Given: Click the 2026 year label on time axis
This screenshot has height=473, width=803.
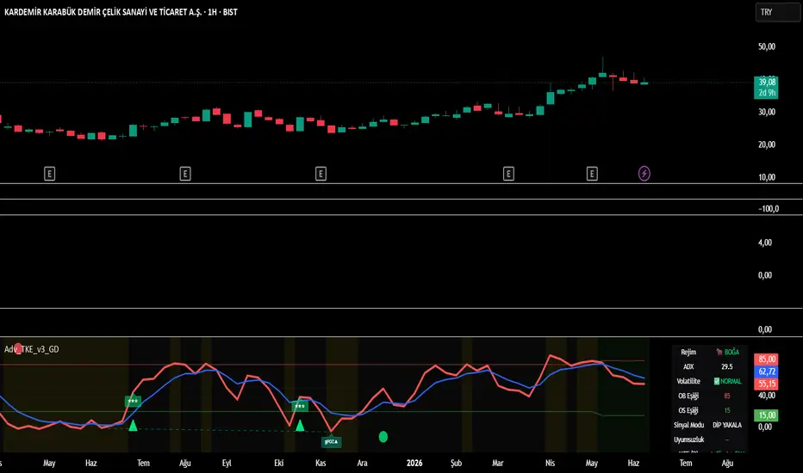Looking at the screenshot, I should tap(414, 464).
